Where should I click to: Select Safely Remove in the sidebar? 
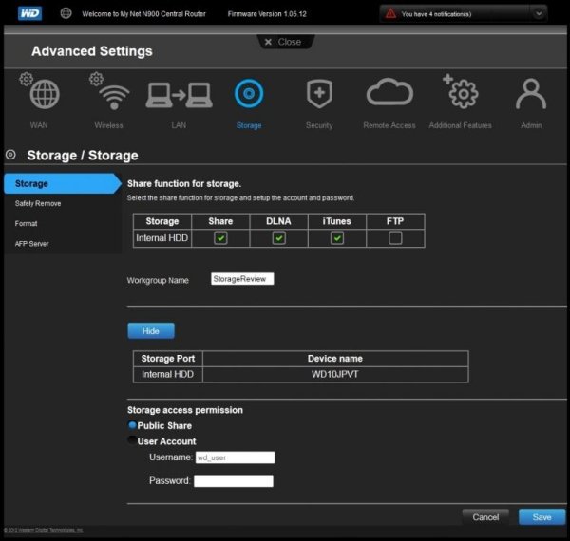pos(38,203)
